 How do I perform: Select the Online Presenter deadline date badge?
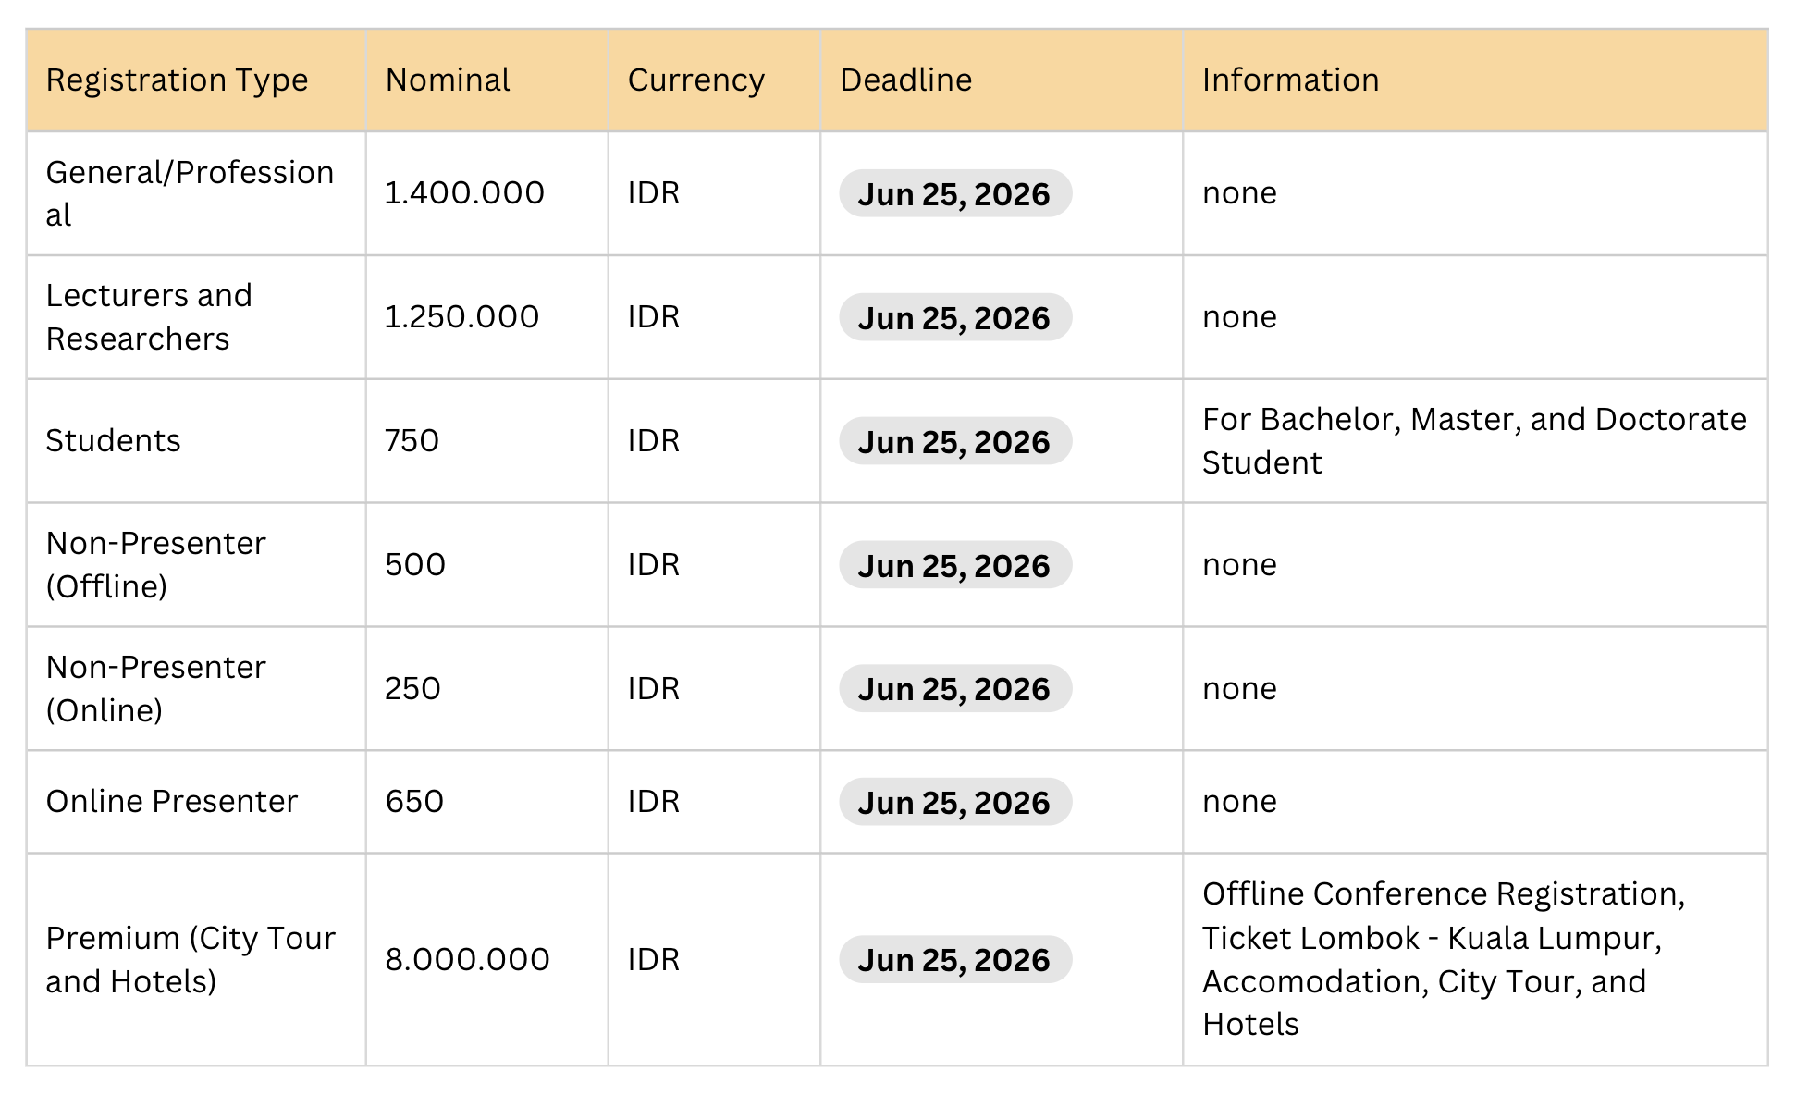(x=954, y=803)
